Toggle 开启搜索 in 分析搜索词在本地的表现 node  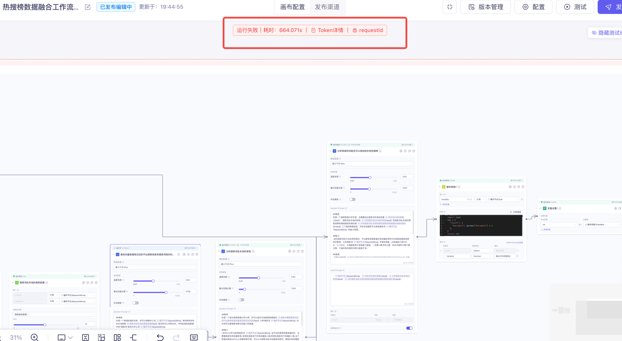(x=241, y=300)
